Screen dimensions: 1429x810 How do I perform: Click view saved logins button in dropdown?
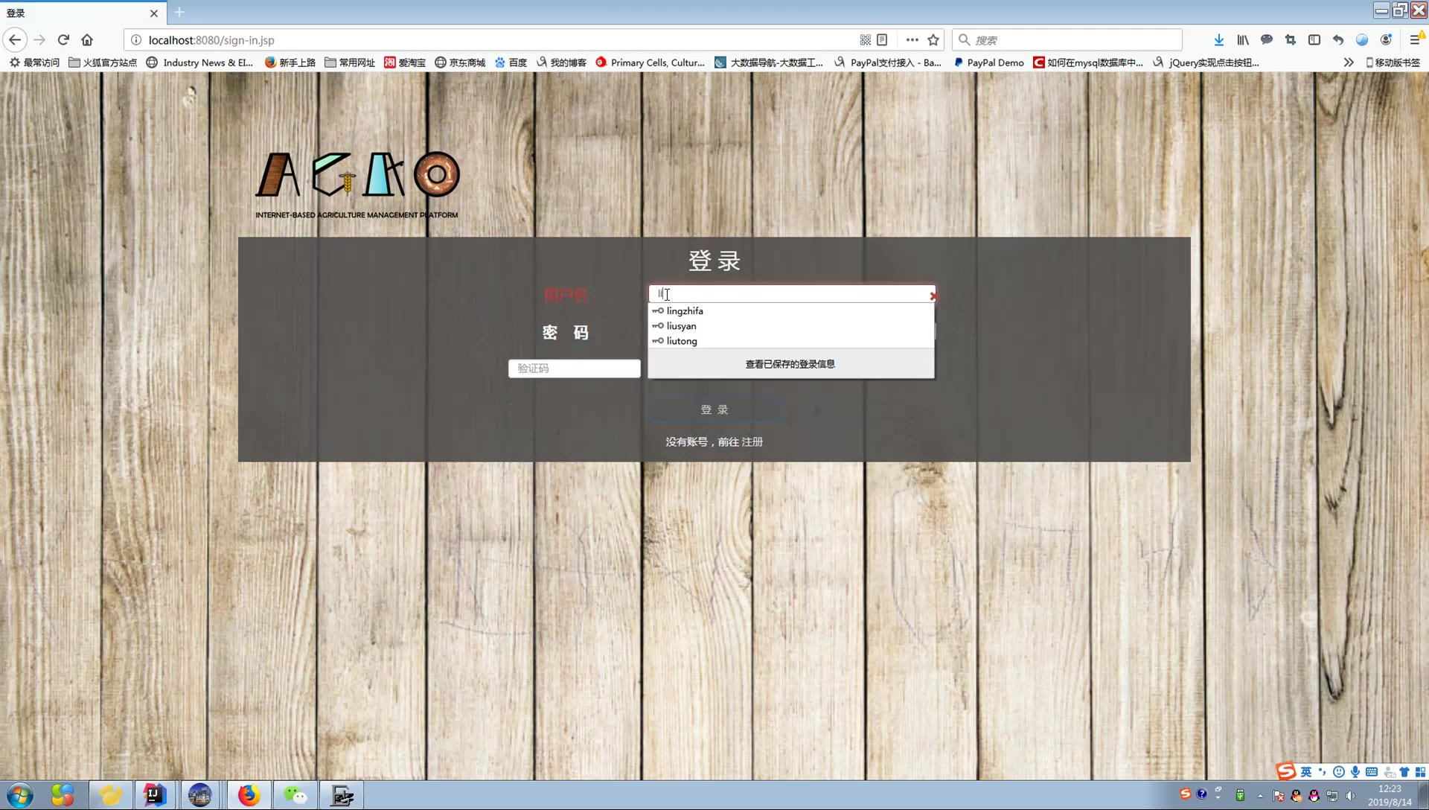click(790, 364)
